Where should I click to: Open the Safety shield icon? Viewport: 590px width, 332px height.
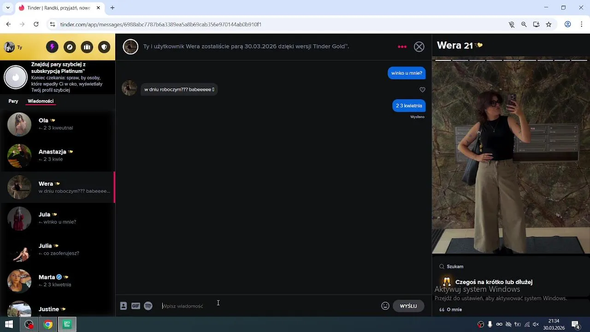[105, 47]
